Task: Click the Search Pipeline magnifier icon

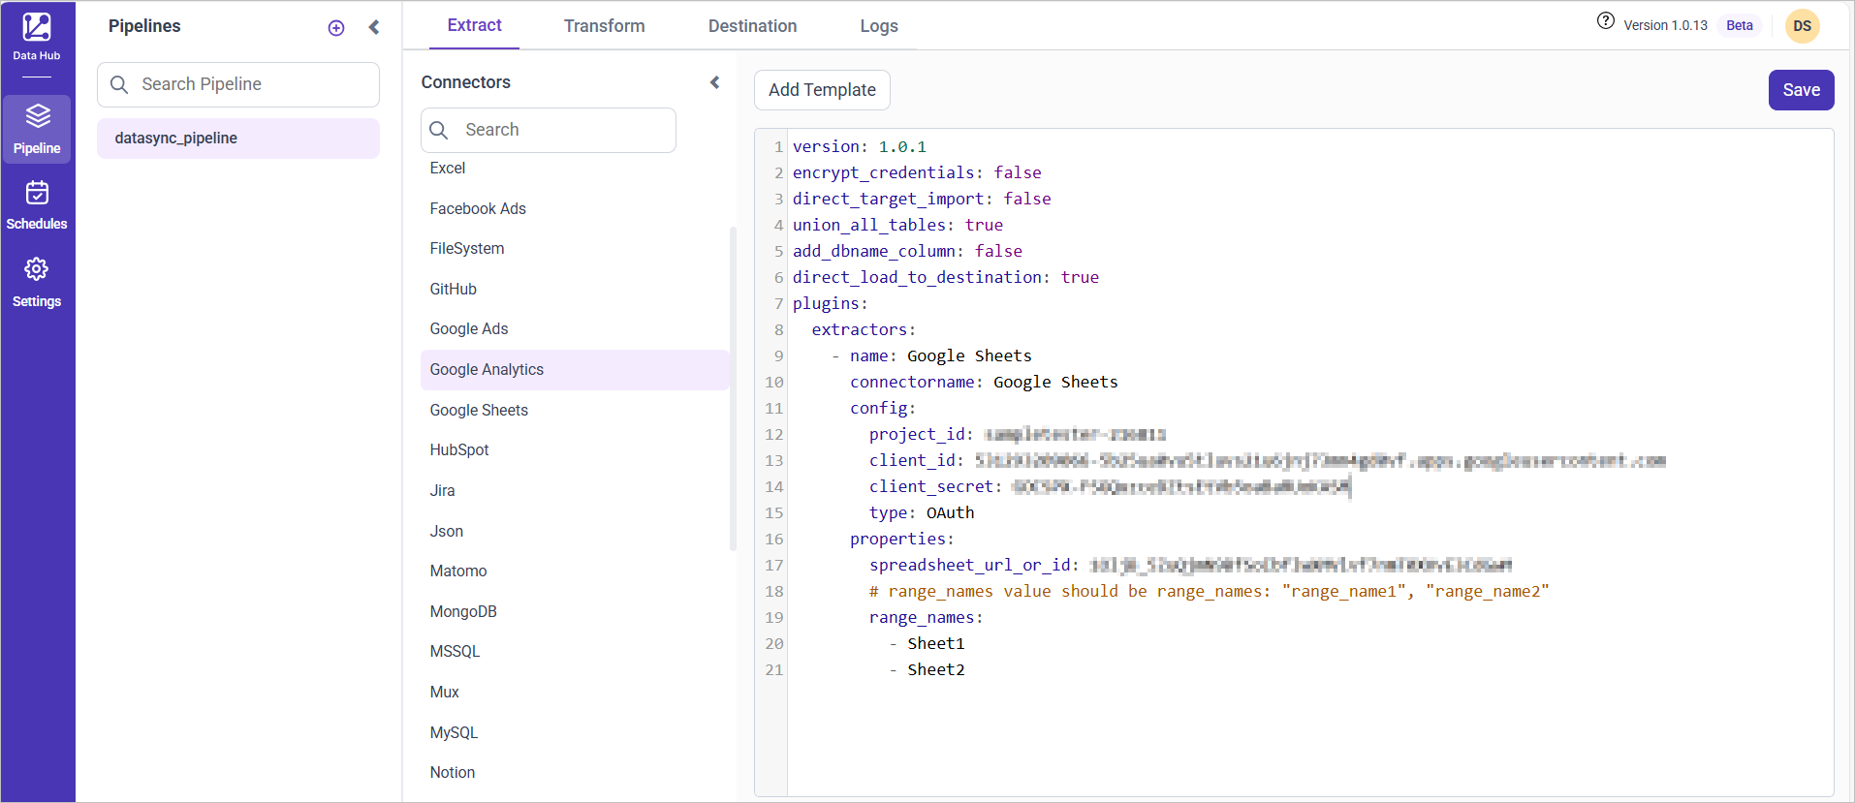Action: click(x=119, y=84)
